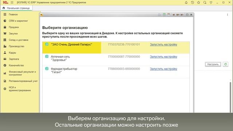Click the Кадры person icon
The image size is (233, 131).
tap(5, 52)
